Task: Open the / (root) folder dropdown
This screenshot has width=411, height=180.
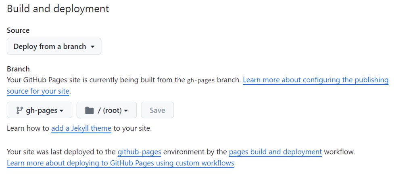Action: 106,110
